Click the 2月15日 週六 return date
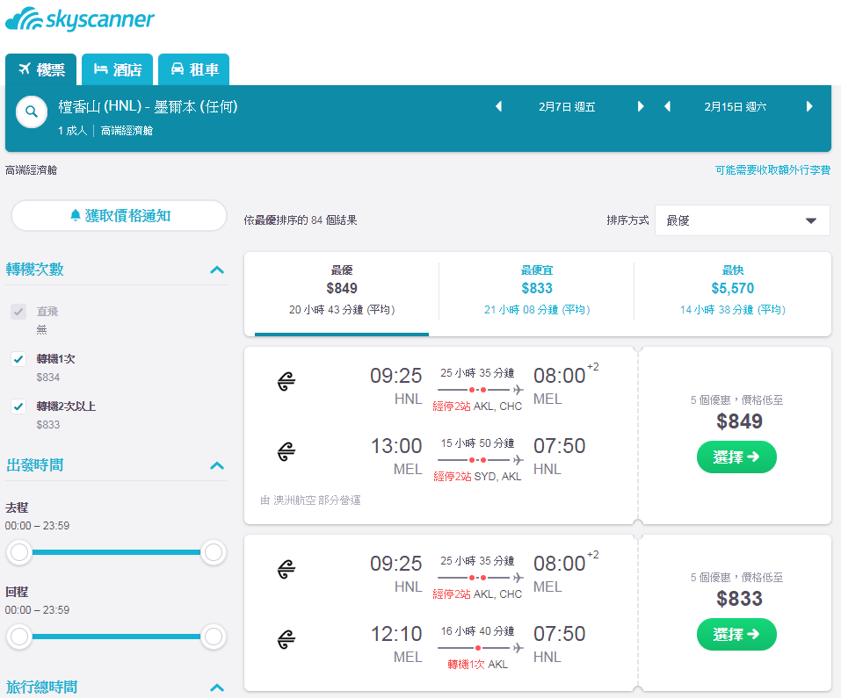This screenshot has height=698, width=841. click(x=736, y=107)
